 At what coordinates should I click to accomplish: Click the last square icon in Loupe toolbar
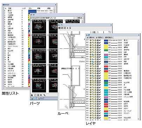pyautogui.click(x=70, y=28)
